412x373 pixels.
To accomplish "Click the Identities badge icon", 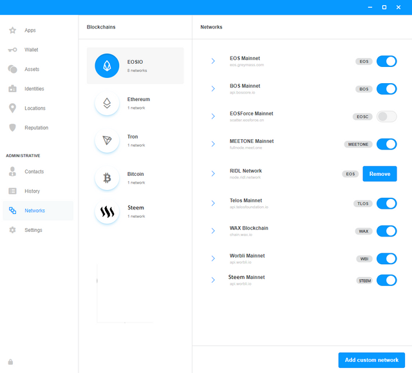I will click(12, 89).
